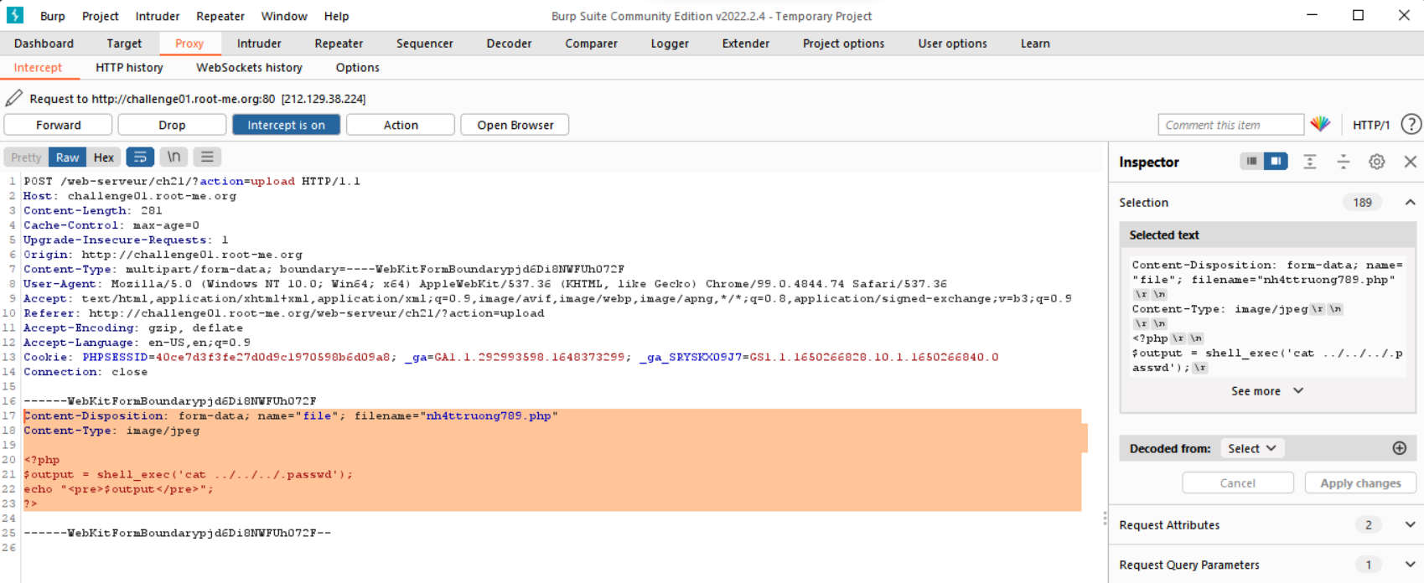Collapse the Selection section chevron
The image size is (1424, 583).
click(x=1410, y=202)
